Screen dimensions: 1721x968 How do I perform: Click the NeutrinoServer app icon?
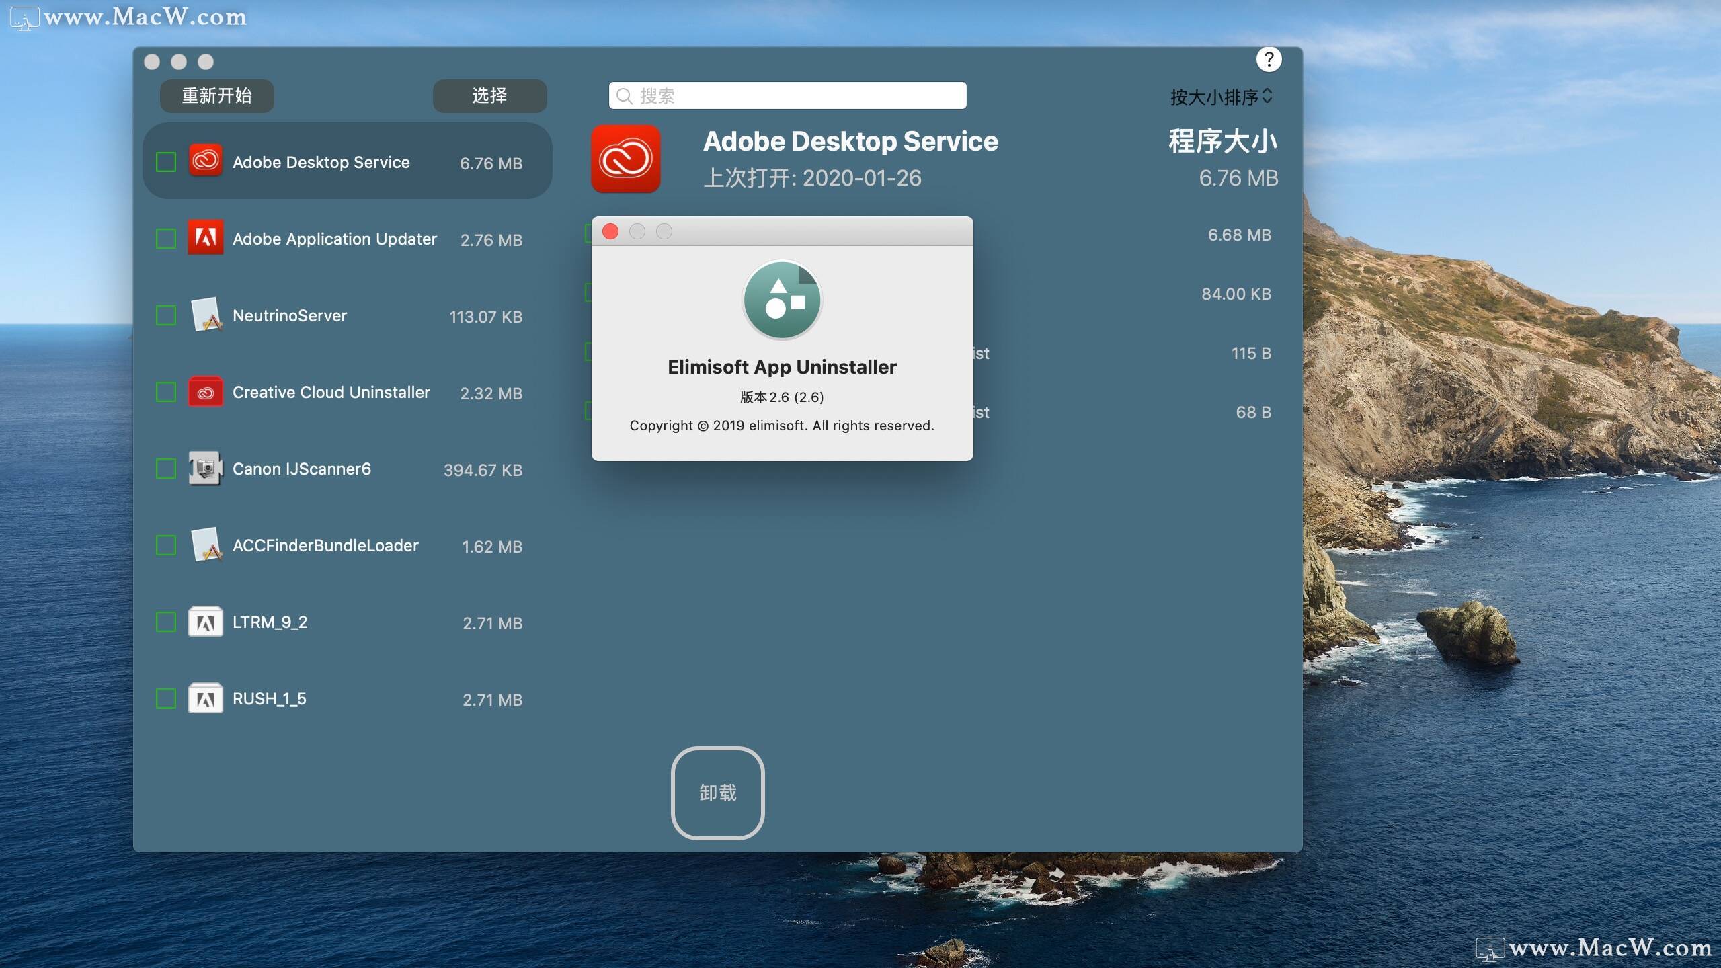point(205,315)
